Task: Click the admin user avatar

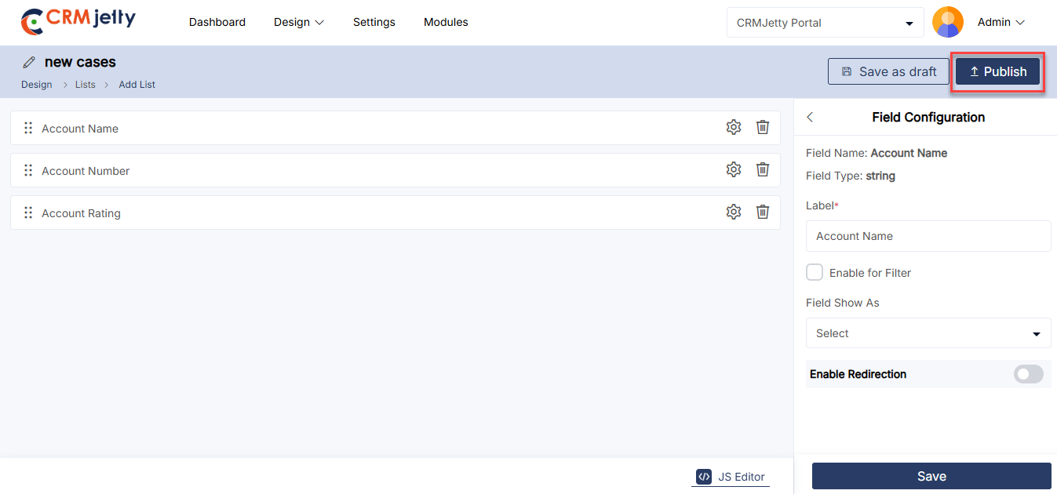Action: pos(947,22)
